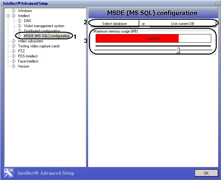Click the red 1485 MB memory bar

pyautogui.click(x=137, y=38)
